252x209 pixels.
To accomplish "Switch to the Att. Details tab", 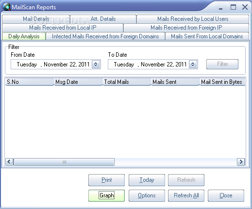I will (x=103, y=19).
